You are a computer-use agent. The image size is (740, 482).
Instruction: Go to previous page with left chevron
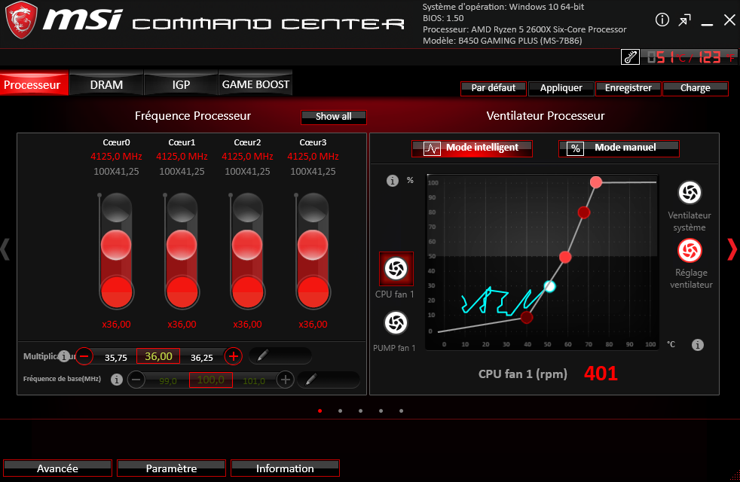[5, 249]
